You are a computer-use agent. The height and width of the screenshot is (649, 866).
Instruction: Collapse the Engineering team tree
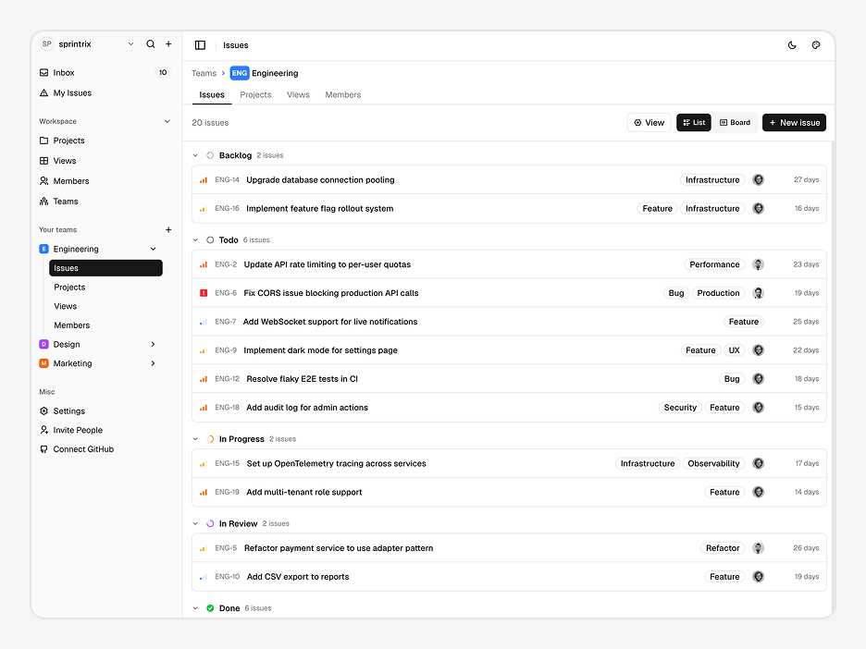(x=153, y=249)
